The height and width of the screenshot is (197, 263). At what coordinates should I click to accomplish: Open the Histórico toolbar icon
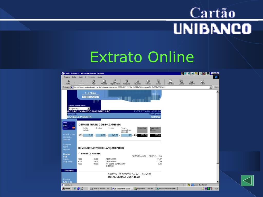point(148,81)
